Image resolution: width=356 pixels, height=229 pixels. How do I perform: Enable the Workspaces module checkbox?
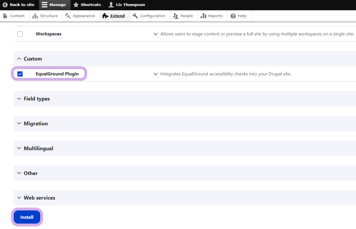coord(20,34)
